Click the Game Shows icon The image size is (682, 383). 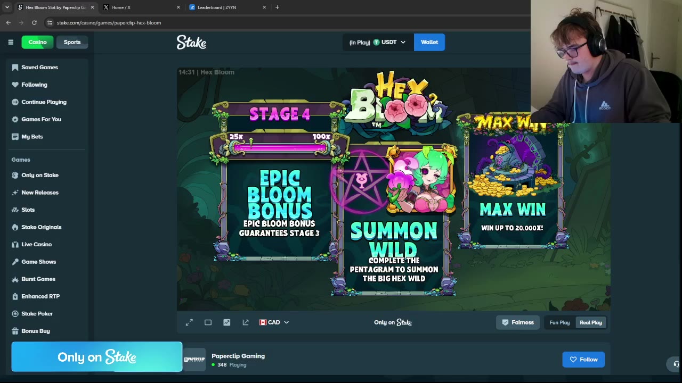(15, 262)
